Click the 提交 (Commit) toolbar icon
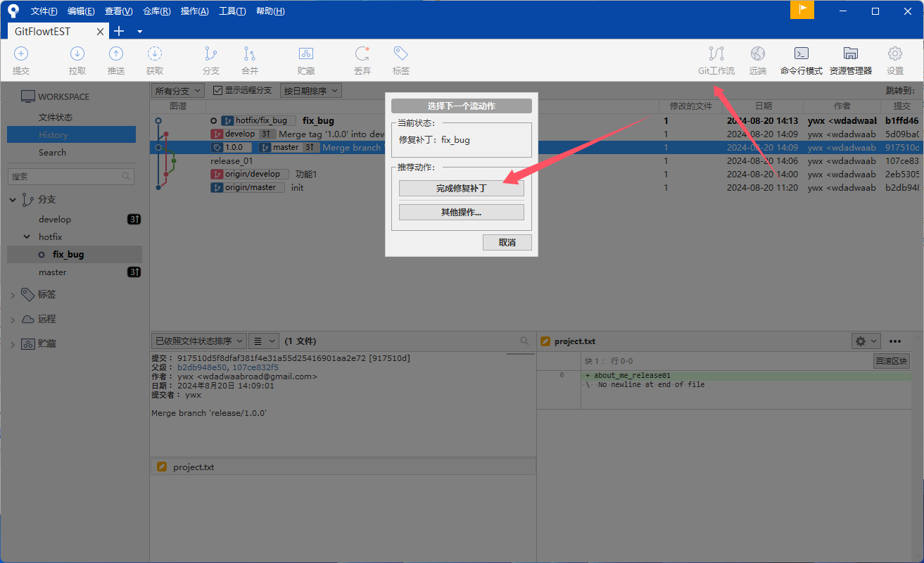Viewport: 924px width, 563px height. (21, 54)
